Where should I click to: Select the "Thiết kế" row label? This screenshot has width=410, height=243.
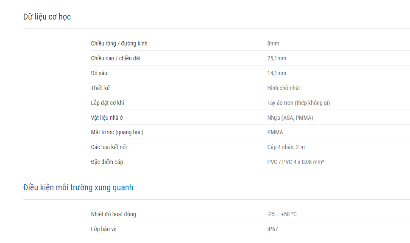pyautogui.click(x=100, y=88)
